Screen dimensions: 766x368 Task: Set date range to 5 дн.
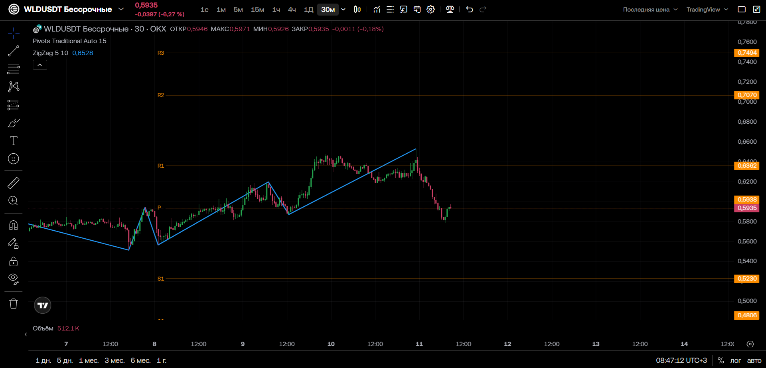65,360
